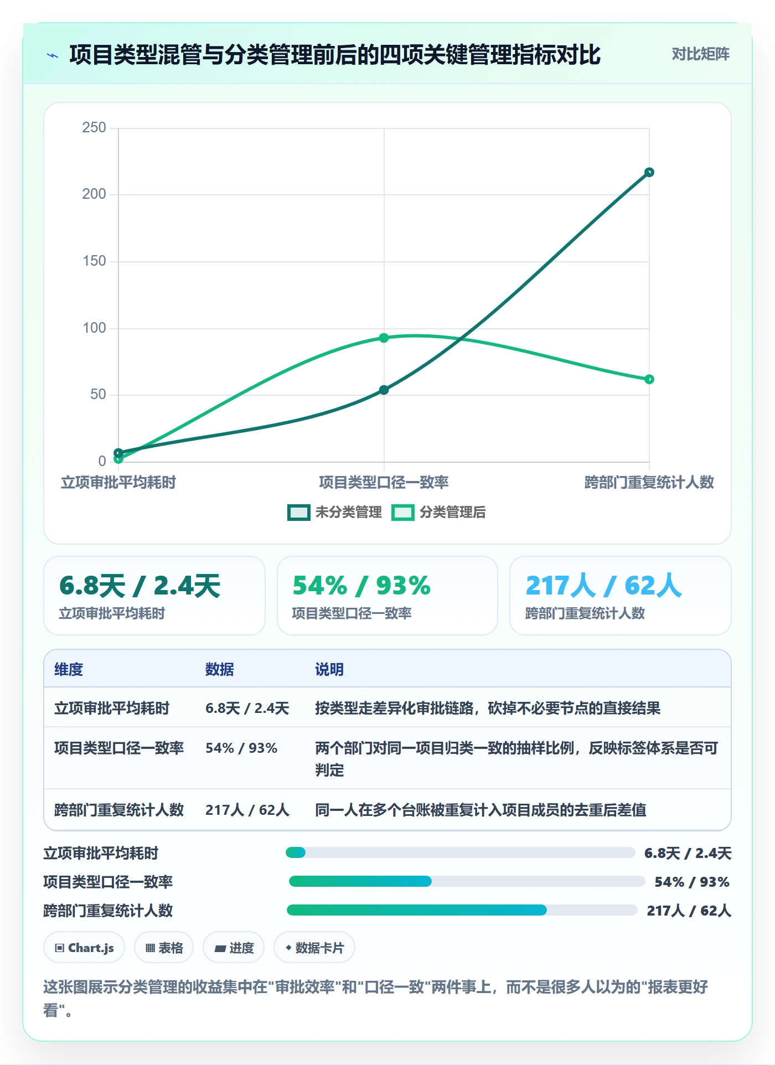The image size is (775, 1065).
Task: Select table value 54% / 93%
Action: click(x=241, y=748)
